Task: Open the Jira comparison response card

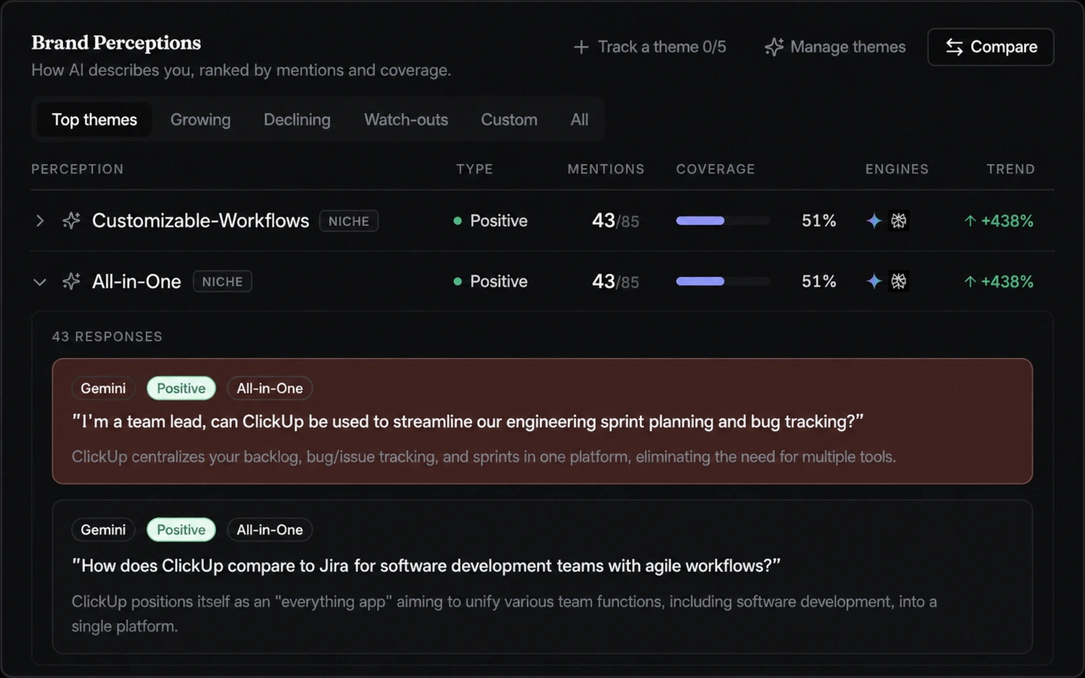Action: pyautogui.click(x=542, y=577)
